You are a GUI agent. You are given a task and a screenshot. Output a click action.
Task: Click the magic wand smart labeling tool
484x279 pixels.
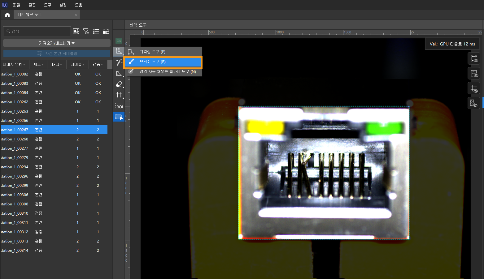[x=119, y=62]
